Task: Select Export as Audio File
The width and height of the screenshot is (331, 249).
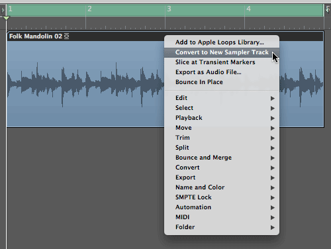Action: point(222,72)
